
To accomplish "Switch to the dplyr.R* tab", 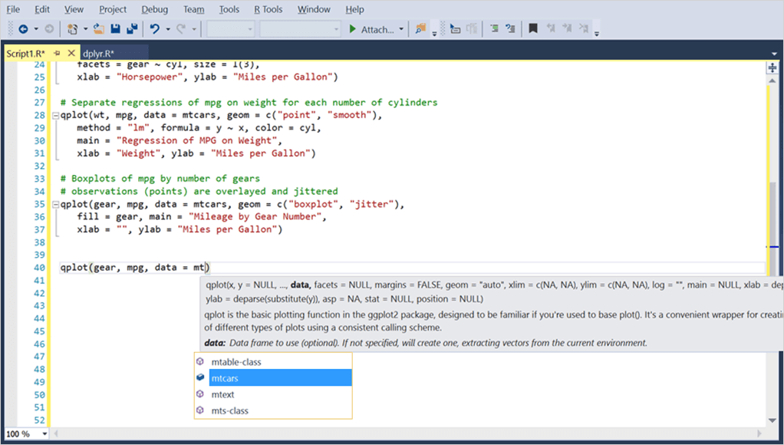I will tap(98, 54).
